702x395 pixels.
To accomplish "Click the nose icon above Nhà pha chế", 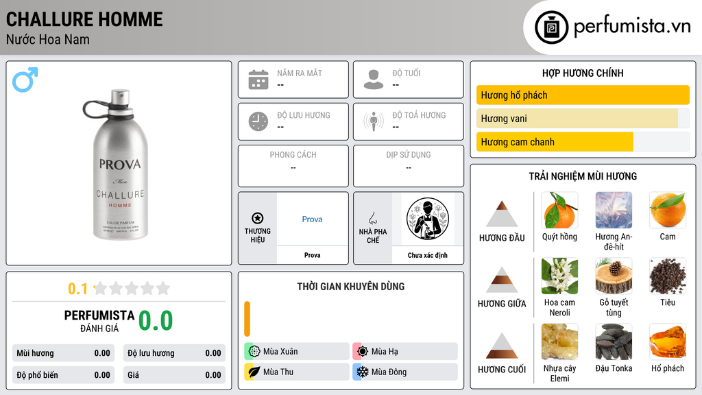I will (372, 218).
